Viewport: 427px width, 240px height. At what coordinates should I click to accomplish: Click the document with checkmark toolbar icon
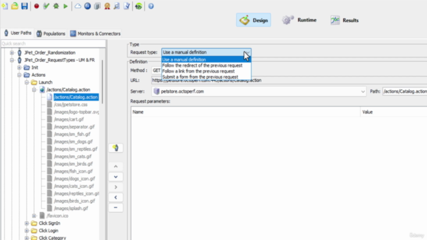(x=127, y=6)
